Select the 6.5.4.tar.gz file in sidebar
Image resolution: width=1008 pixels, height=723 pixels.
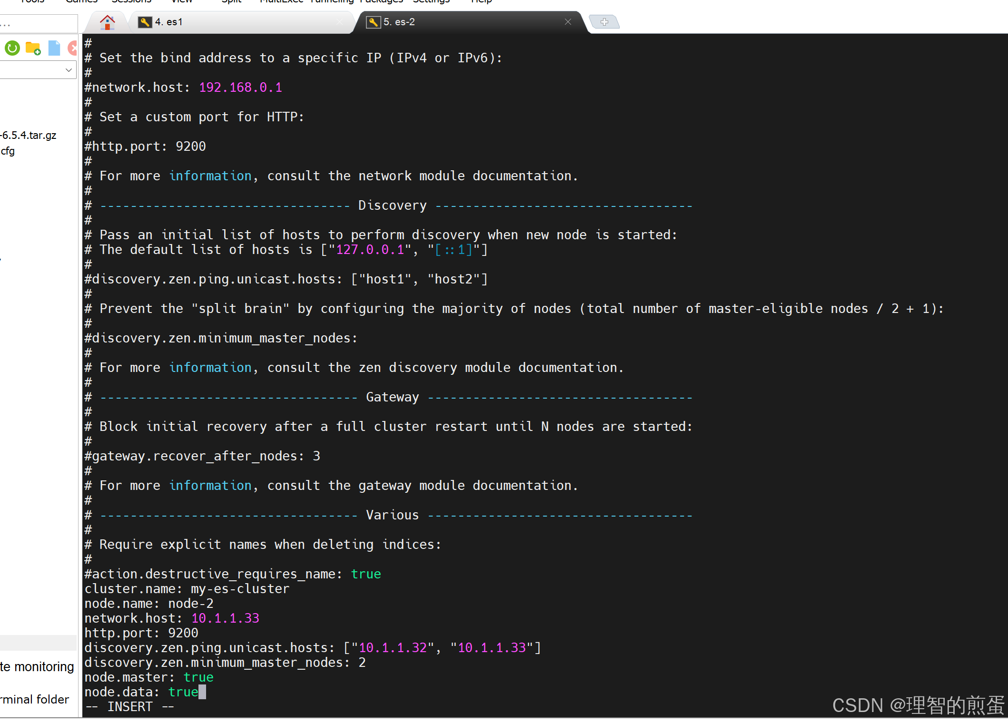pyautogui.click(x=29, y=135)
